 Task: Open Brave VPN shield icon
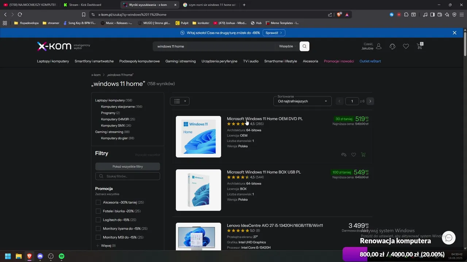click(x=454, y=15)
